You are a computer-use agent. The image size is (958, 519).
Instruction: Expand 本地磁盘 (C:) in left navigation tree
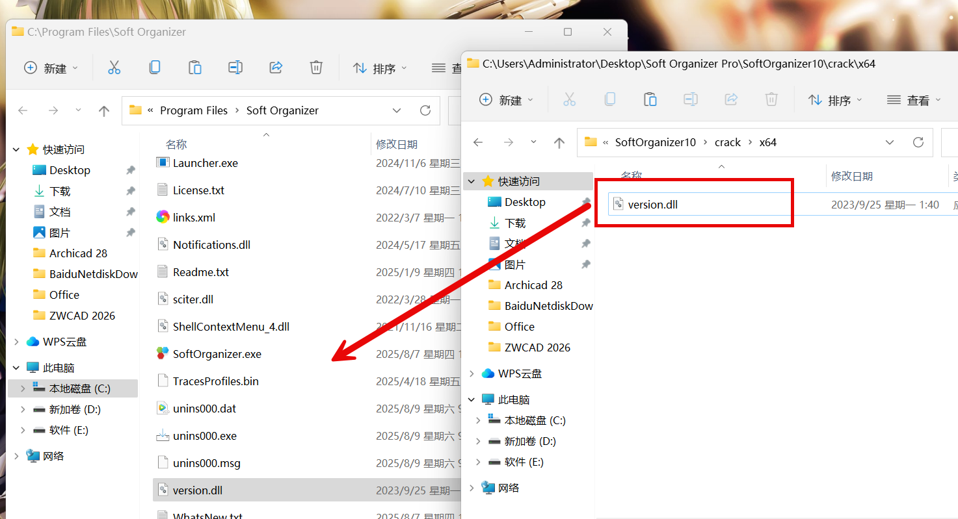(23, 388)
